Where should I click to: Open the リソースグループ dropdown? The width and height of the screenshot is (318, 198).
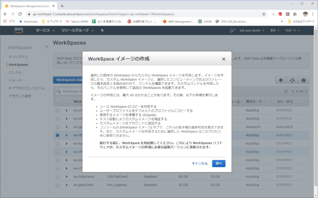(x=76, y=31)
